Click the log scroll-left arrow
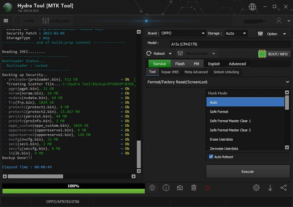This screenshot has height=207, width=293. tap(5, 176)
